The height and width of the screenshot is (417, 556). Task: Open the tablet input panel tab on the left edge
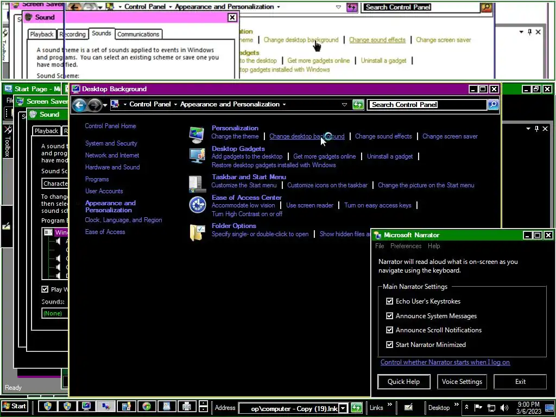(x=6, y=226)
